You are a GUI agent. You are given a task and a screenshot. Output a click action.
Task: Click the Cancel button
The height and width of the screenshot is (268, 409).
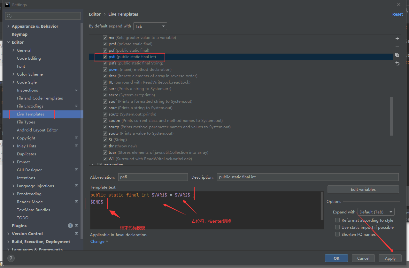click(x=363, y=258)
